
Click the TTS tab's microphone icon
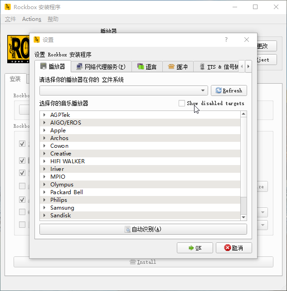202,66
